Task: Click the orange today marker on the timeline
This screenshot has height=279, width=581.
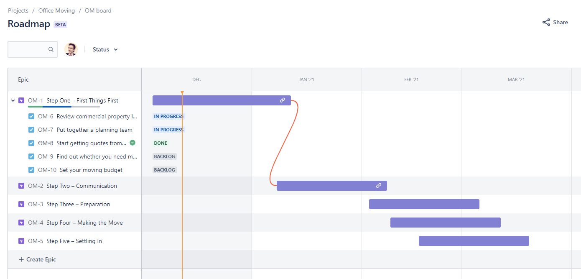Action: (x=182, y=93)
